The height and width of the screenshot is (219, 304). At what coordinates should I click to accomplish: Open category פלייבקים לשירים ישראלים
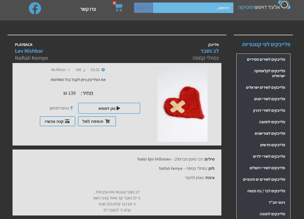pyautogui.click(x=265, y=87)
